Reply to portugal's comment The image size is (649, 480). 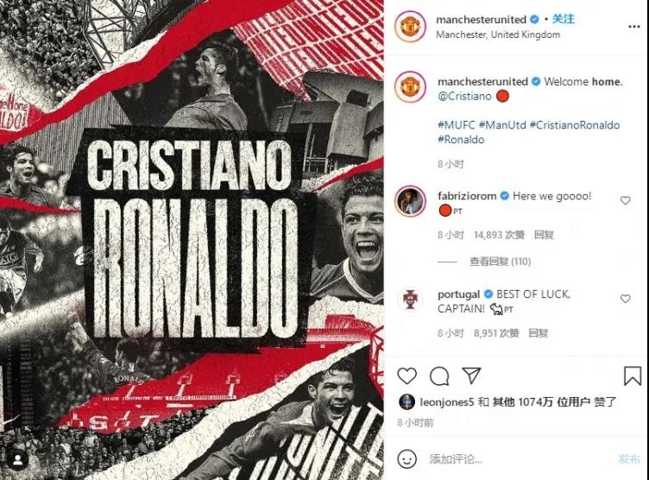tap(538, 333)
